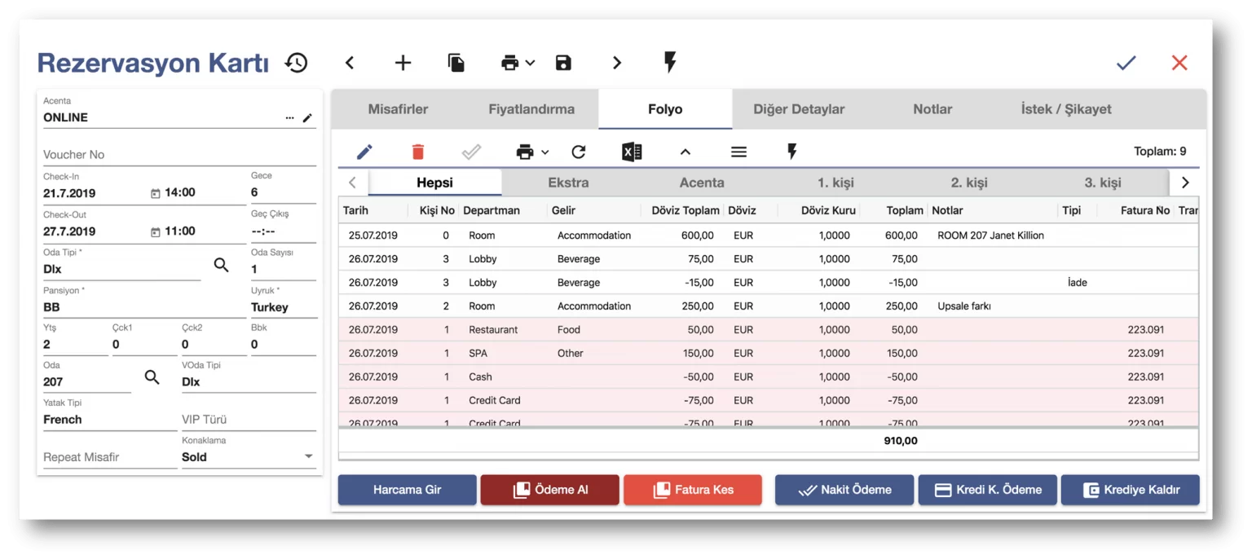Switch to Fiyatlandırma tab
Image resolution: width=1252 pixels, height=559 pixels.
click(531, 109)
